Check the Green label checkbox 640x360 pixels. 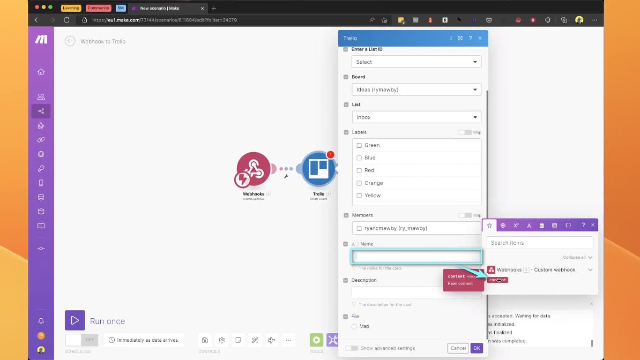tap(359, 145)
